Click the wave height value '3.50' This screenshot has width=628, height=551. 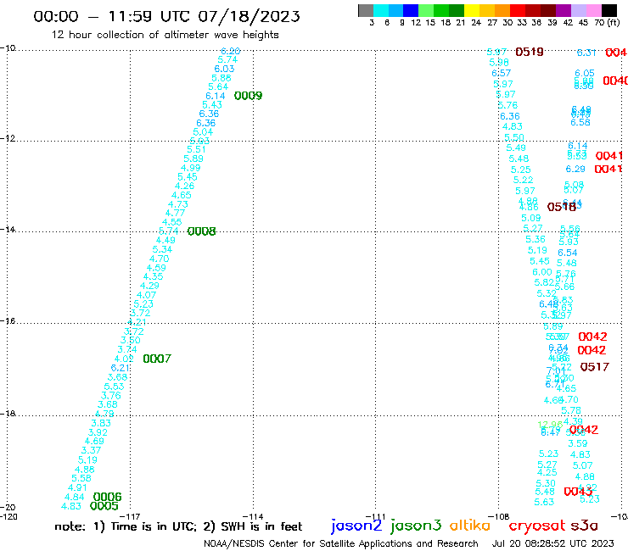pos(131,340)
